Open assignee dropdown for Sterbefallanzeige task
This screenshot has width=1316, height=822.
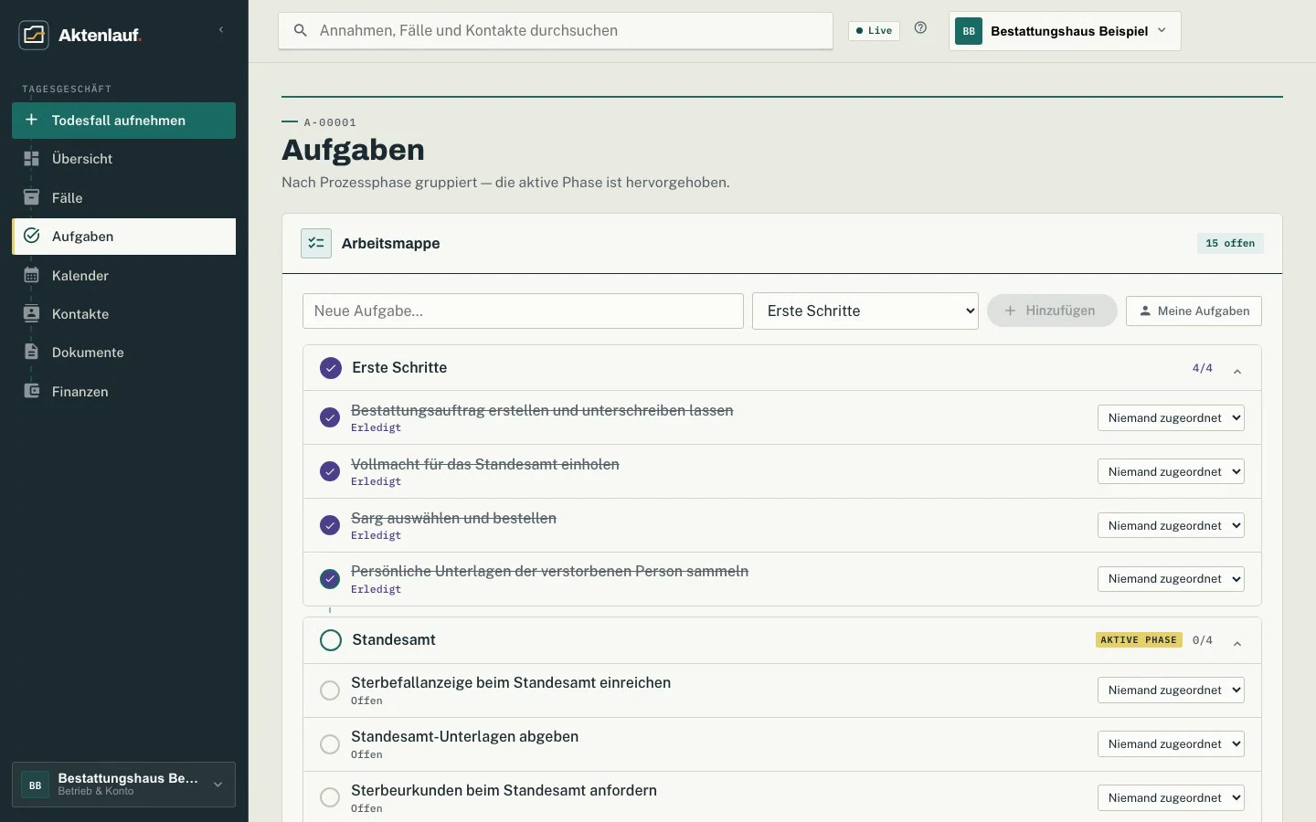tap(1171, 690)
